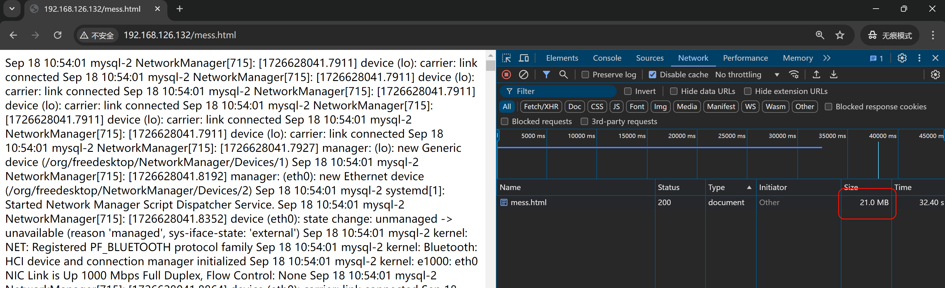Clear the network log
Viewport: 945px width, 288px height.
523,75
